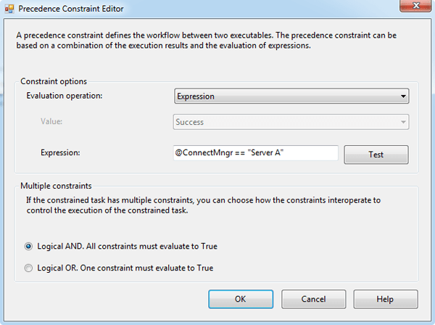Screen dimensions: 435x325
Task: Click the "Evaluation operation:" label
Action: 65,96
